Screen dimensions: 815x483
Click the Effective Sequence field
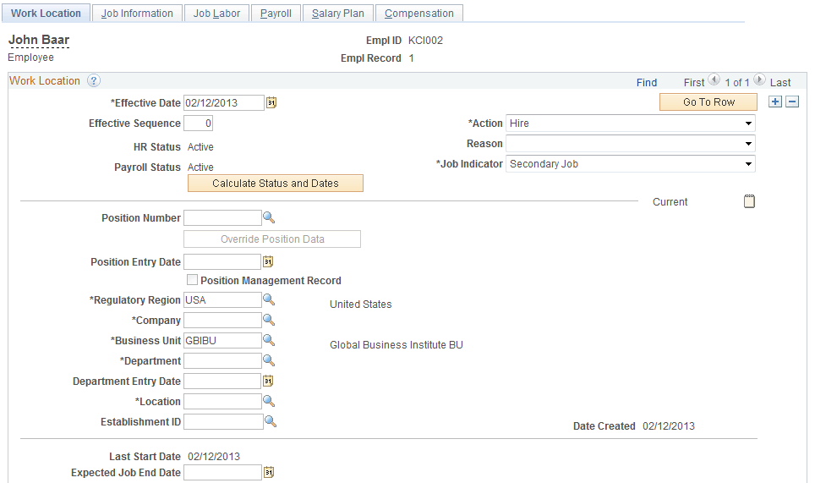click(x=198, y=123)
